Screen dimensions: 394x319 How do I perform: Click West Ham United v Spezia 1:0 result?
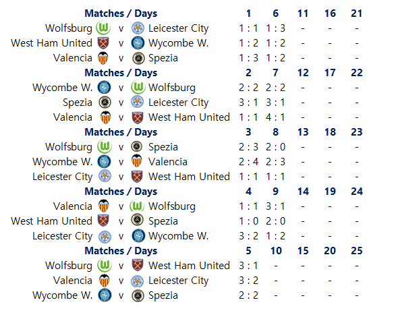(x=248, y=221)
